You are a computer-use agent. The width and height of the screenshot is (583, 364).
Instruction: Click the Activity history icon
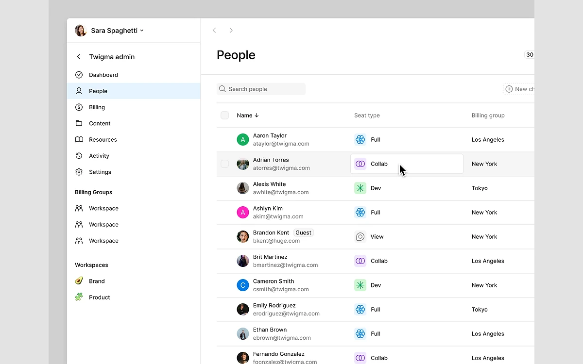(x=79, y=156)
